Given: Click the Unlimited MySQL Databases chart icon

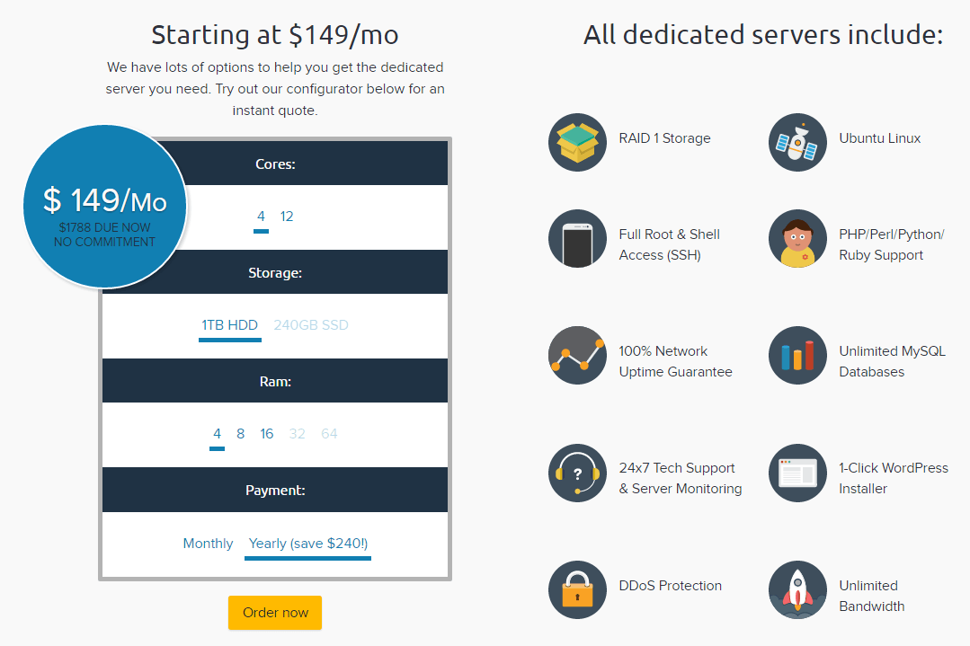Looking at the screenshot, I should pos(797,355).
